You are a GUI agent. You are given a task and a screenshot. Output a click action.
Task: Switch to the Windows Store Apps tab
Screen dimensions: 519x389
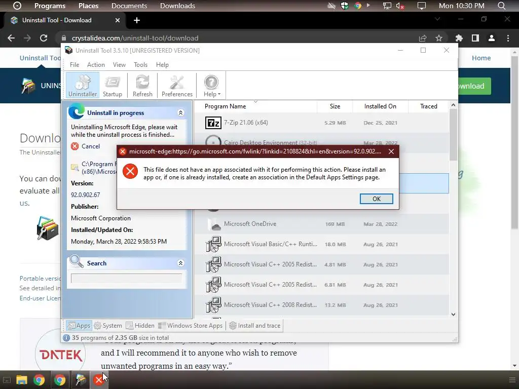(x=191, y=326)
